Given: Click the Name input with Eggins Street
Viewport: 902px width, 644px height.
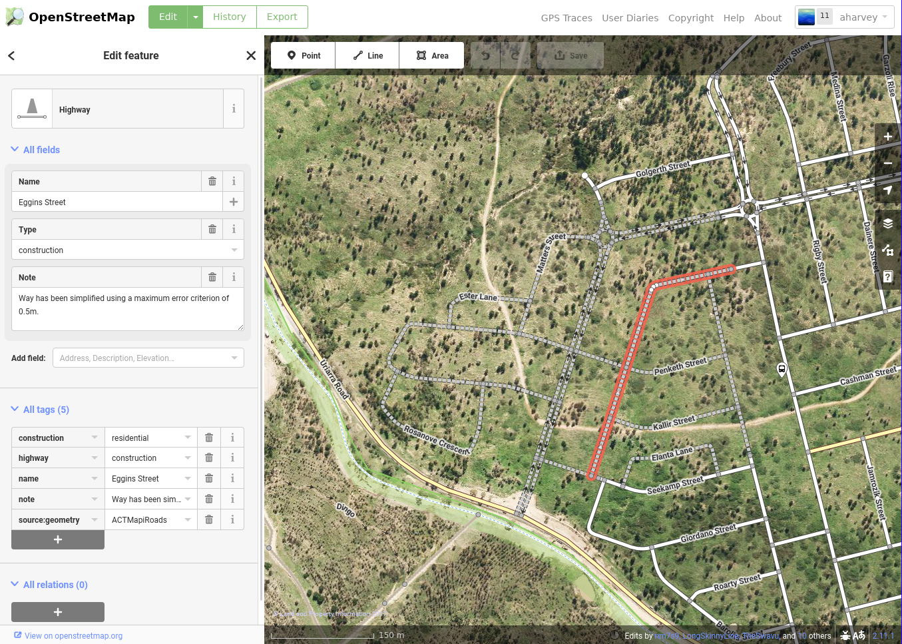Looking at the screenshot, I should (117, 202).
